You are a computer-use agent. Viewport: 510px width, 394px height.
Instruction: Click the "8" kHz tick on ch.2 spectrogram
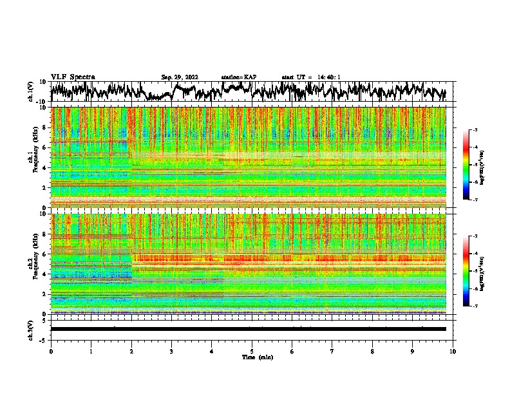pyautogui.click(x=44, y=234)
